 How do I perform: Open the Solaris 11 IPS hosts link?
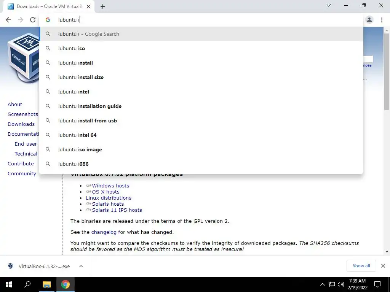pyautogui.click(x=117, y=210)
